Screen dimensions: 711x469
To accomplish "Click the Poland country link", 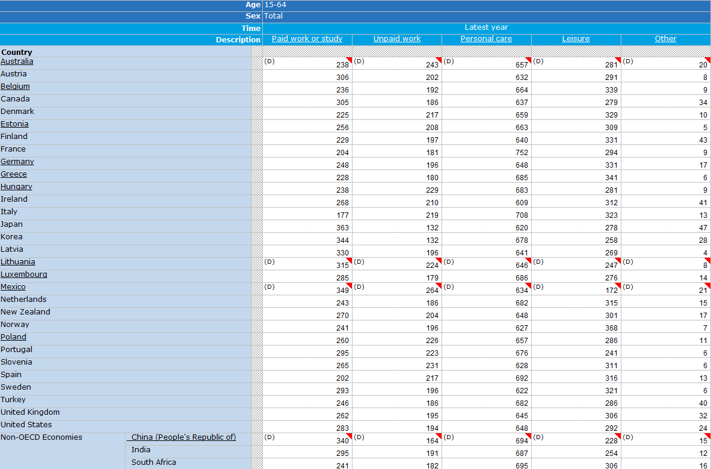I will pos(13,337).
